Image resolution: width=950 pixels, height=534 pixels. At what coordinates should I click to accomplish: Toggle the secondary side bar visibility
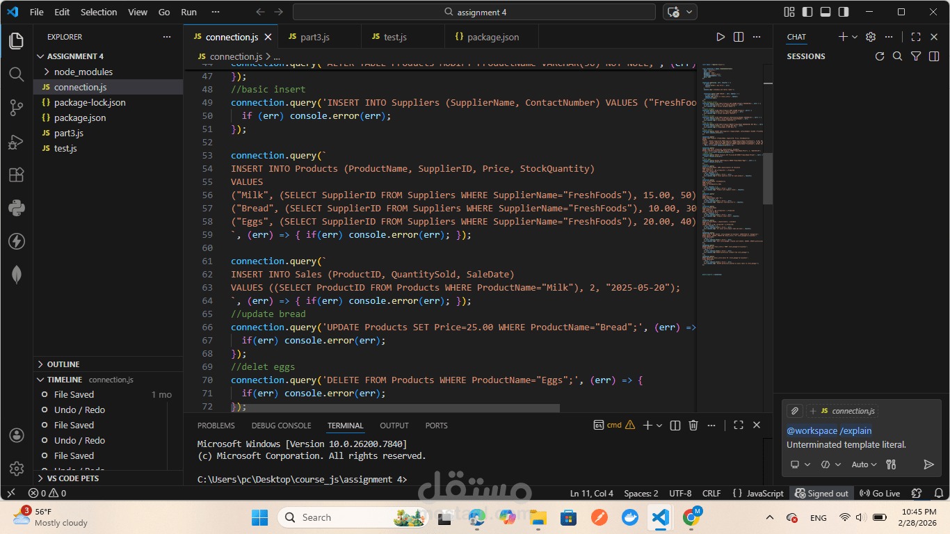(x=844, y=12)
